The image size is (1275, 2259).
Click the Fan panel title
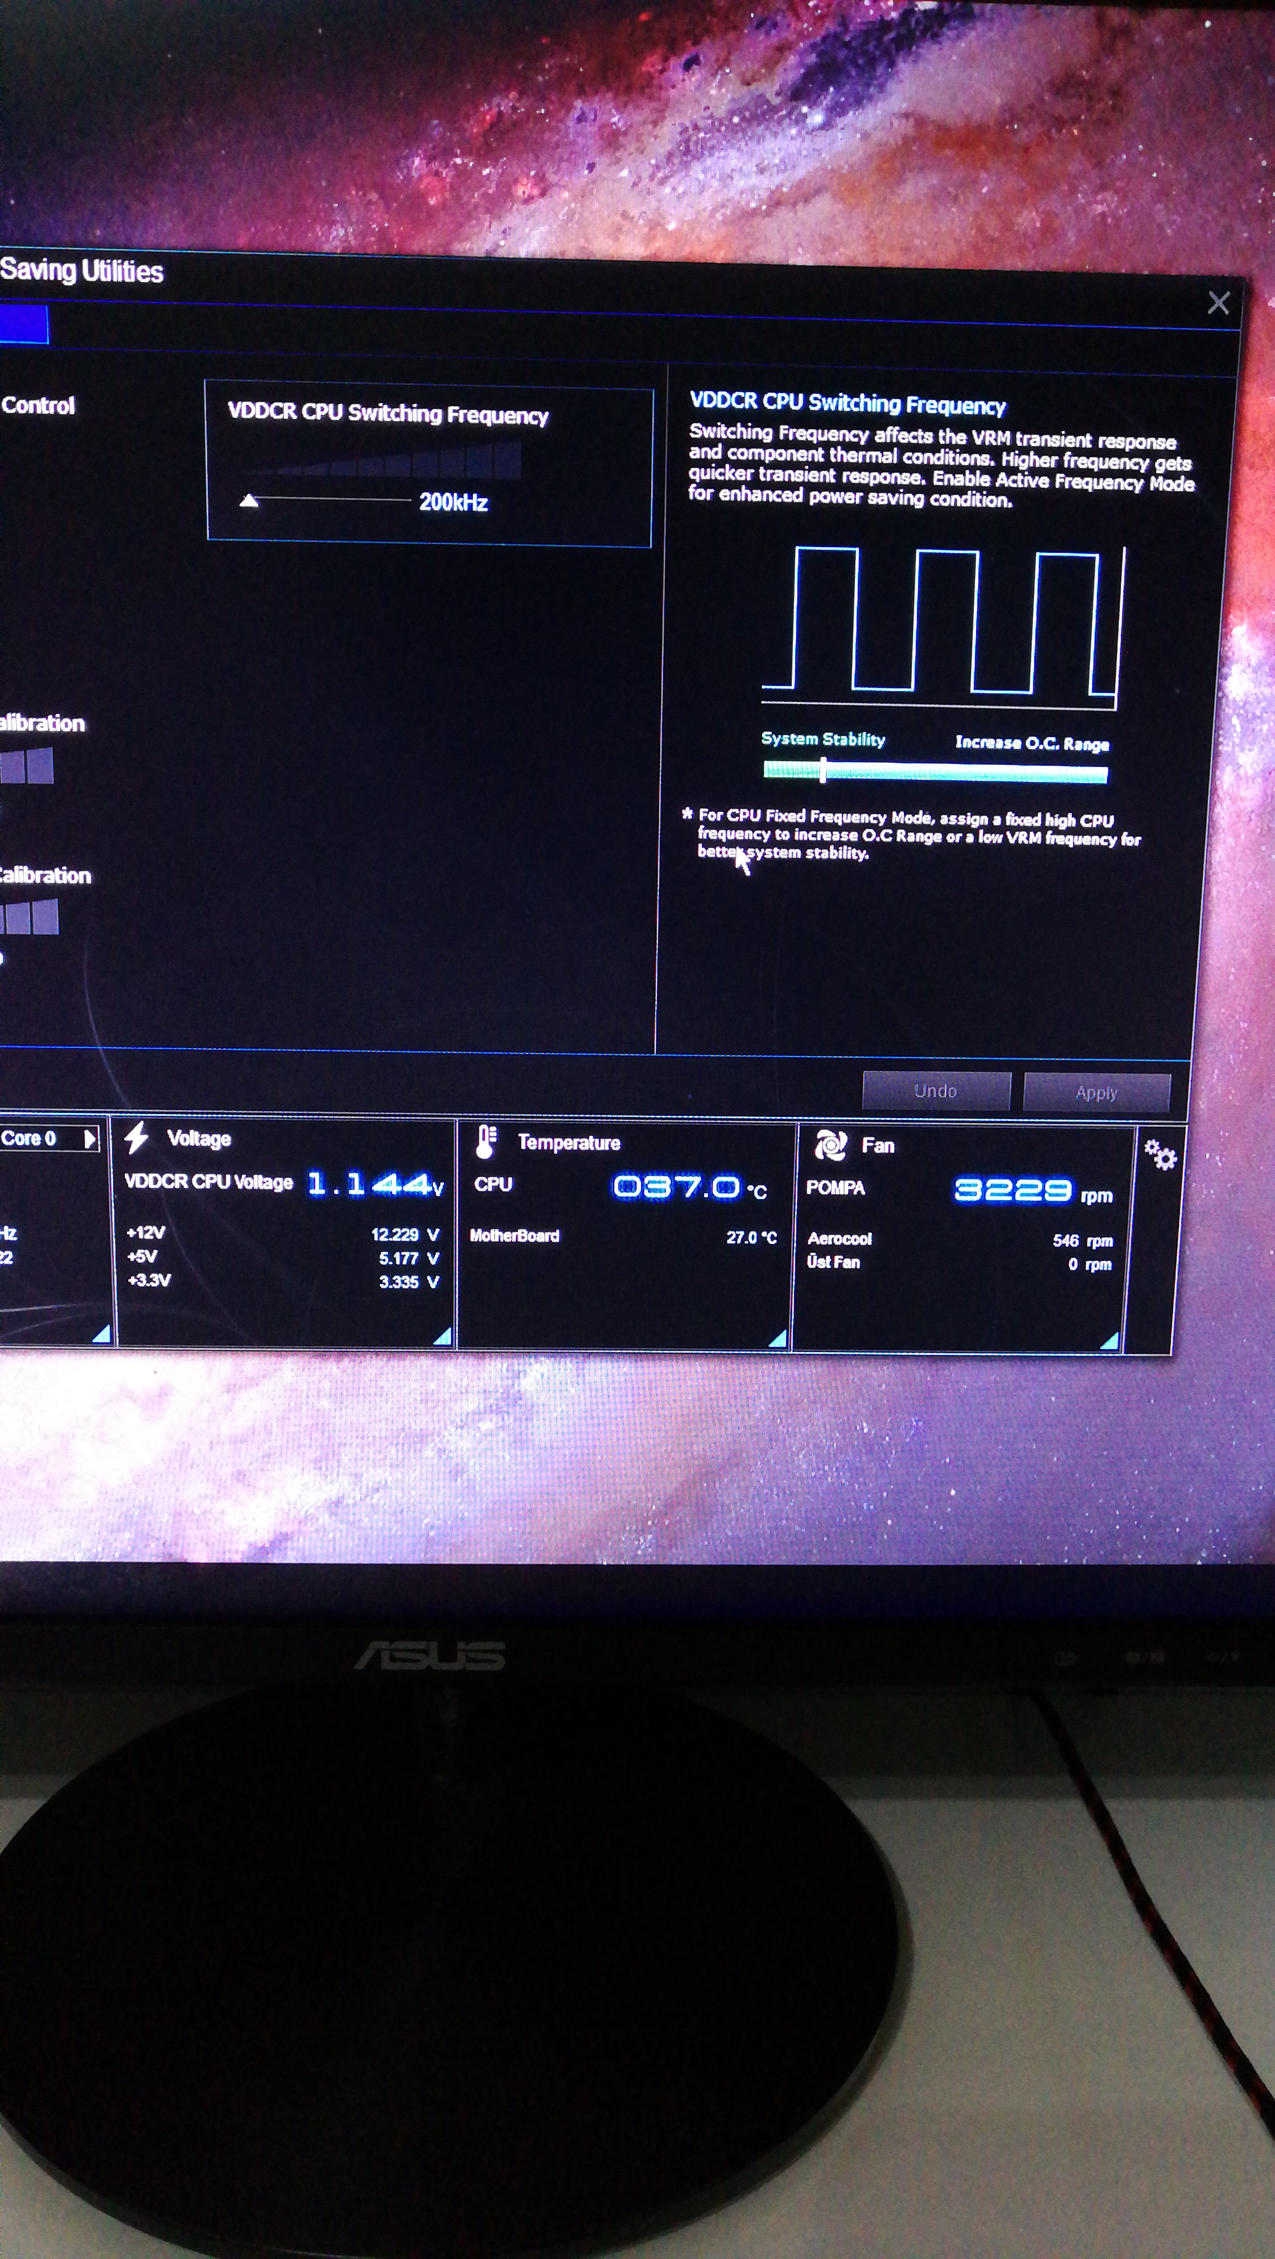(878, 1145)
